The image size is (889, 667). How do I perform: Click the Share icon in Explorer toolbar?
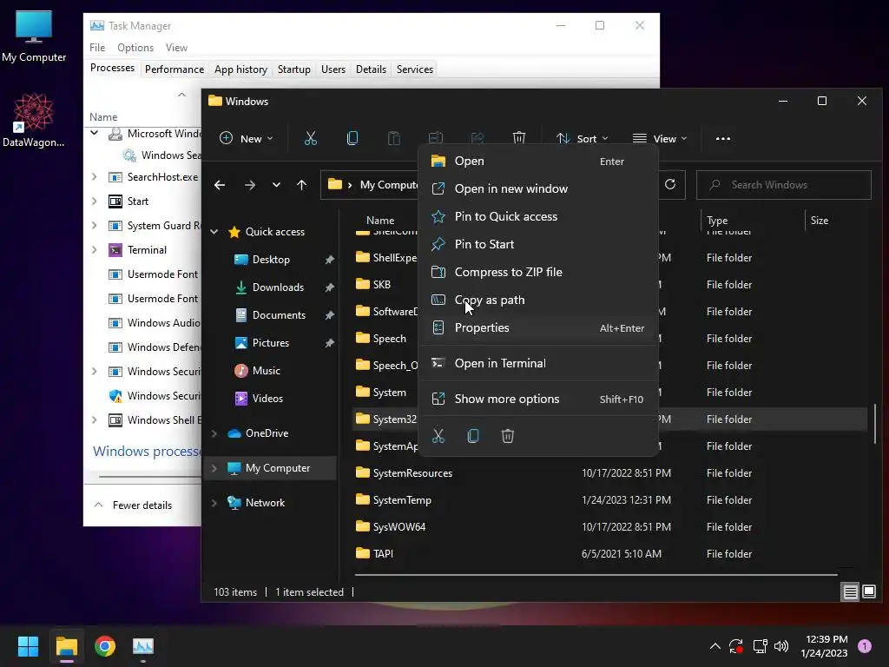coord(477,138)
